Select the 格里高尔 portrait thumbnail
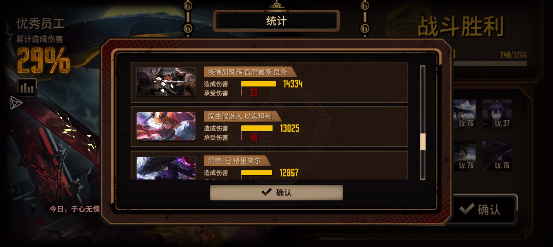The height and width of the screenshot is (247, 553). [x=166, y=168]
